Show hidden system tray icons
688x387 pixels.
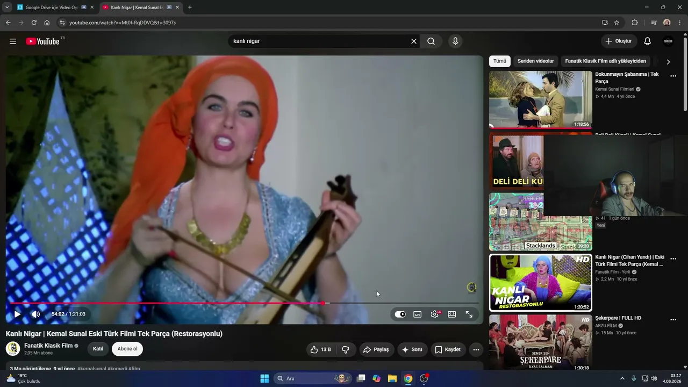pos(622,378)
